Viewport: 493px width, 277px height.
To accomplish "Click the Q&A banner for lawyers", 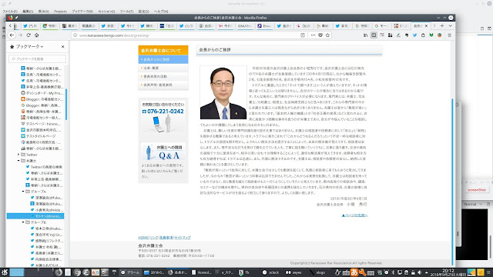I will pyautogui.click(x=163, y=152).
